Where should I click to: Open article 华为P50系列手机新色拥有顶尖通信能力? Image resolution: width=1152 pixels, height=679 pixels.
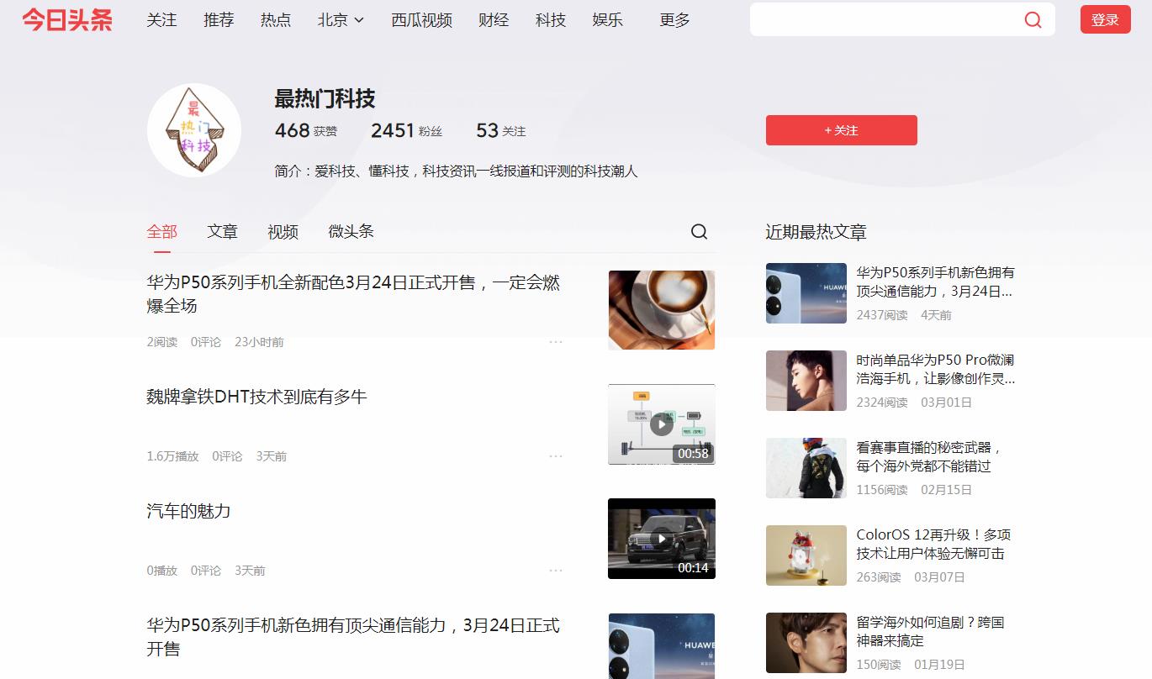(353, 637)
